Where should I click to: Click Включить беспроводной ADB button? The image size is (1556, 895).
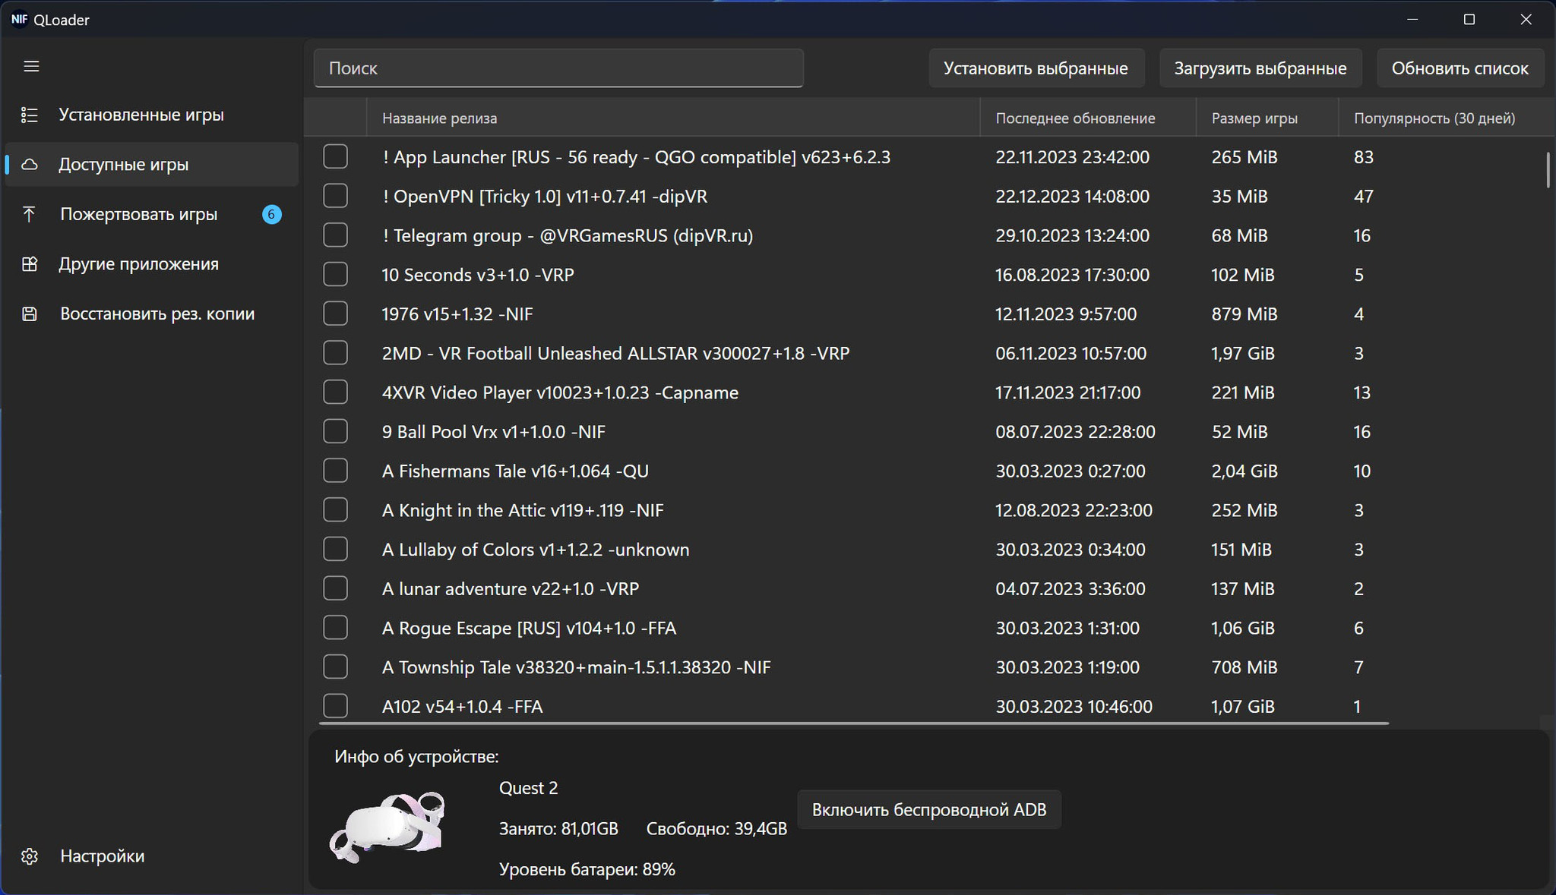pos(929,810)
